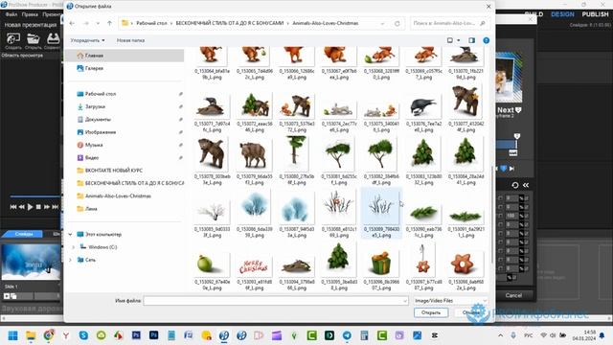Open the Файл menu in ProShow
The width and height of the screenshot is (613, 345).
tap(11, 14)
